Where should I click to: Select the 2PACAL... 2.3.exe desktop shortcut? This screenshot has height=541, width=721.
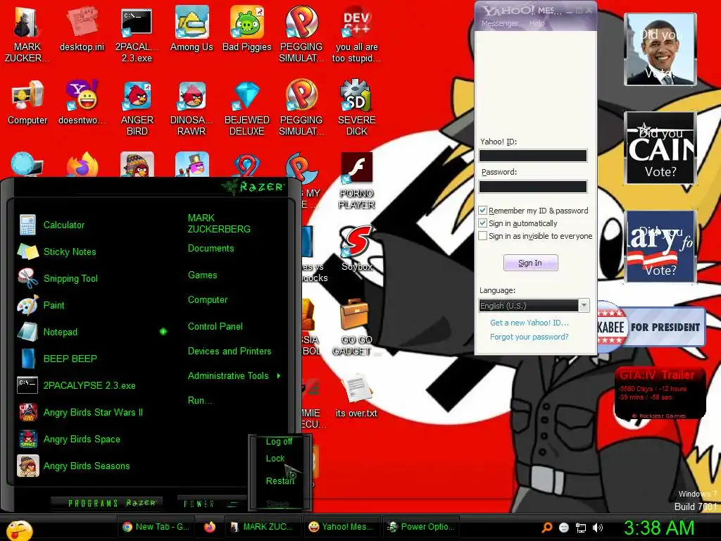137,35
